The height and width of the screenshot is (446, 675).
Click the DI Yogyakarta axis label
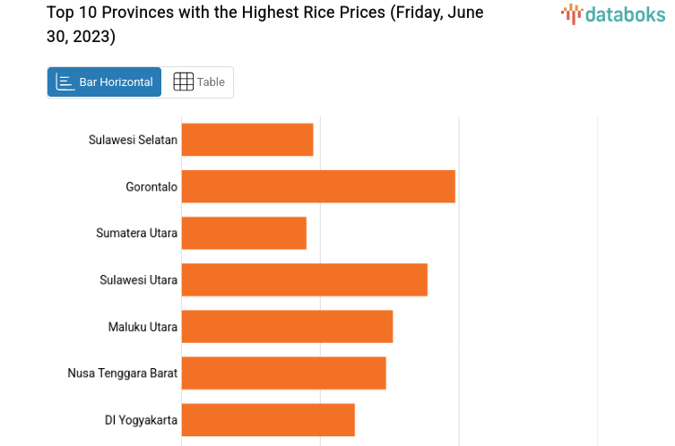(x=141, y=419)
